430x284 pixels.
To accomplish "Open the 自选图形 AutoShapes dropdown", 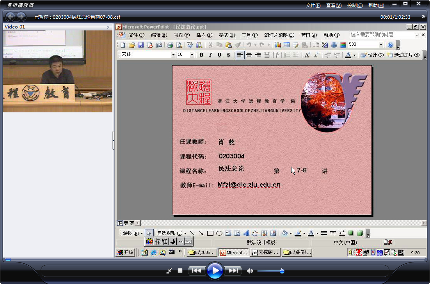I will coord(171,233).
